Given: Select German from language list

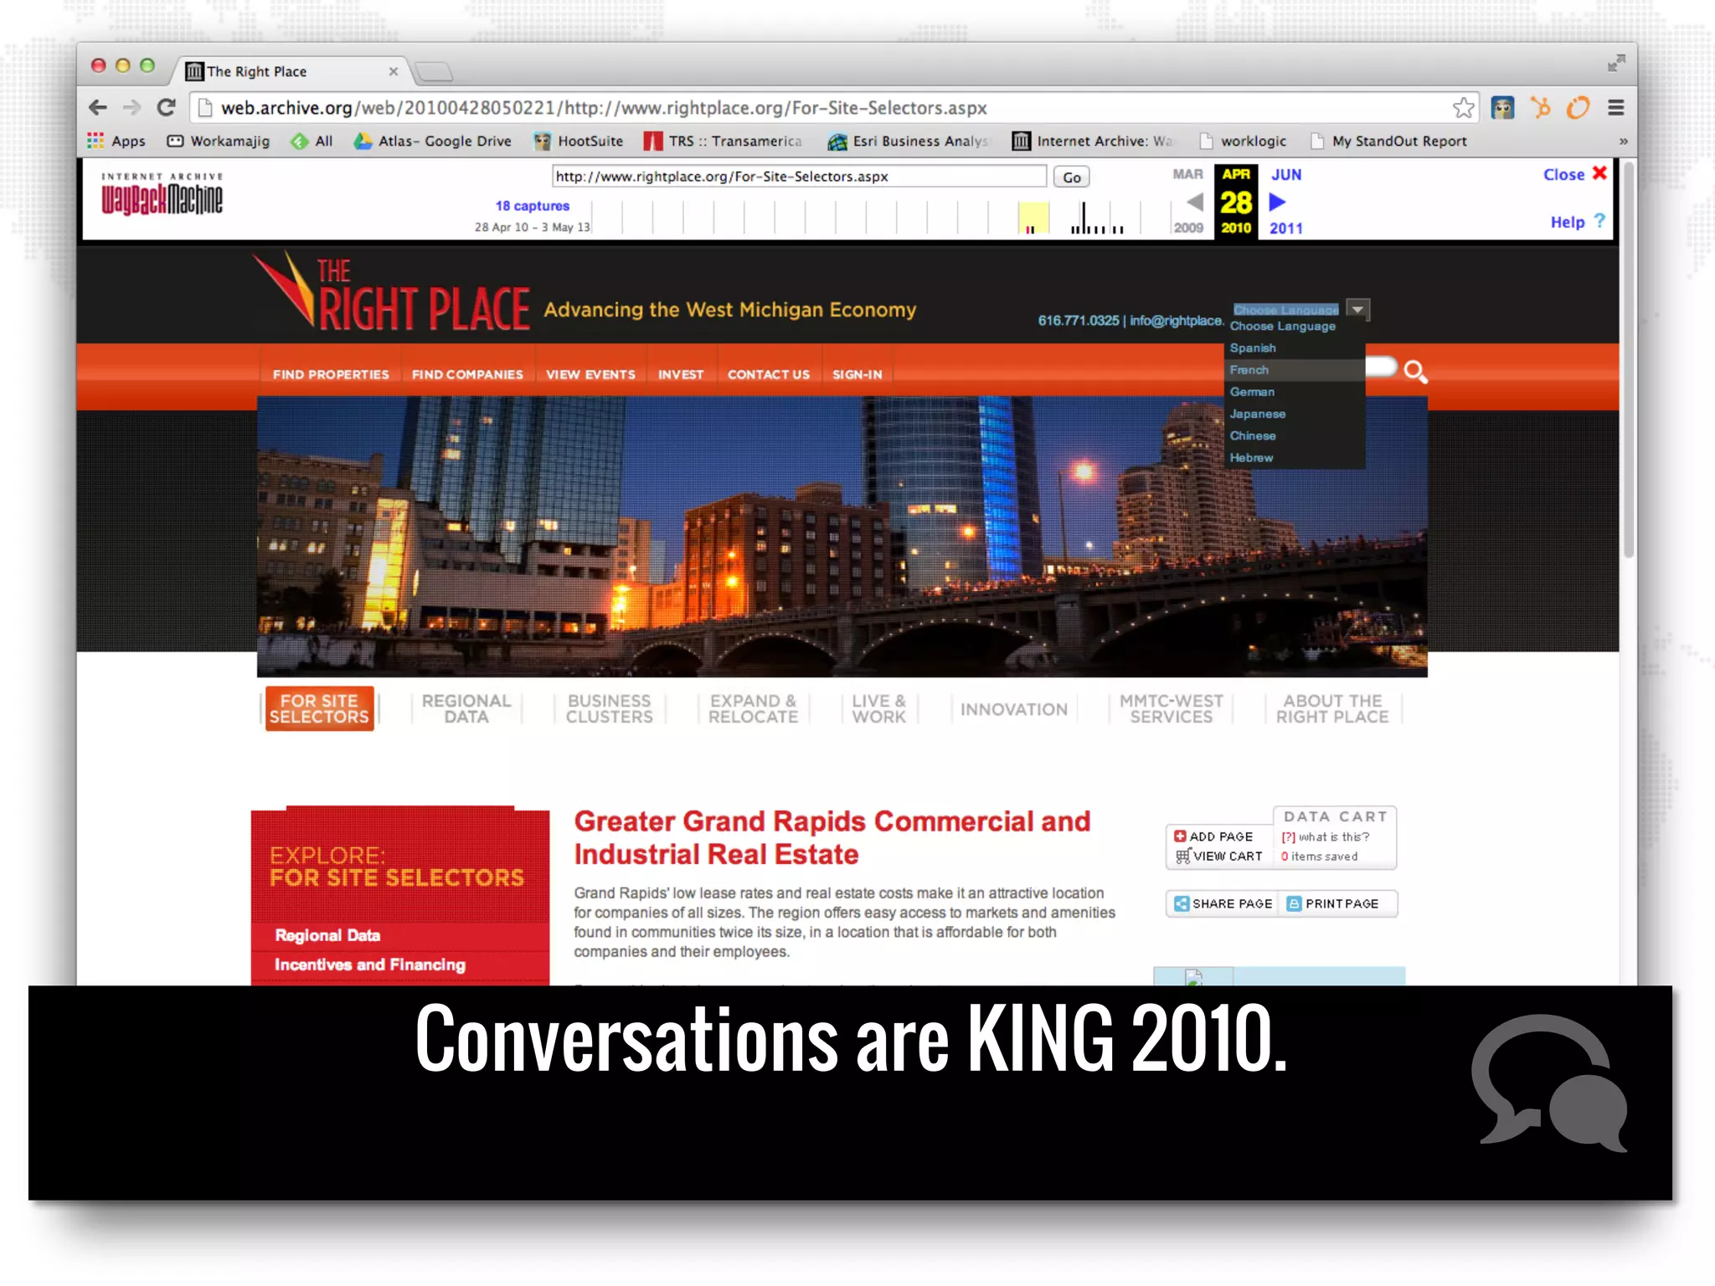Looking at the screenshot, I should click(x=1295, y=392).
